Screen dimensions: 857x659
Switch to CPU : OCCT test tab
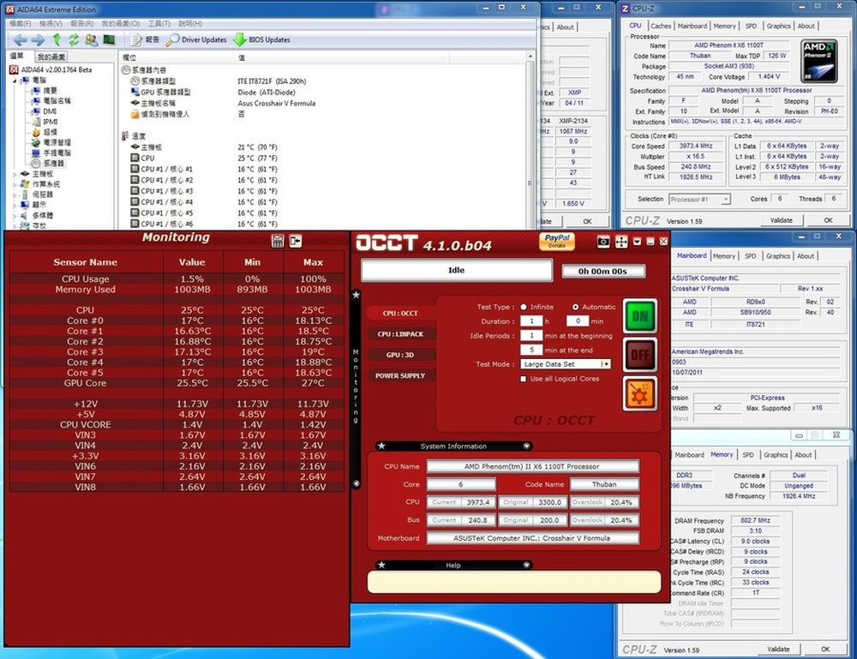(x=400, y=313)
